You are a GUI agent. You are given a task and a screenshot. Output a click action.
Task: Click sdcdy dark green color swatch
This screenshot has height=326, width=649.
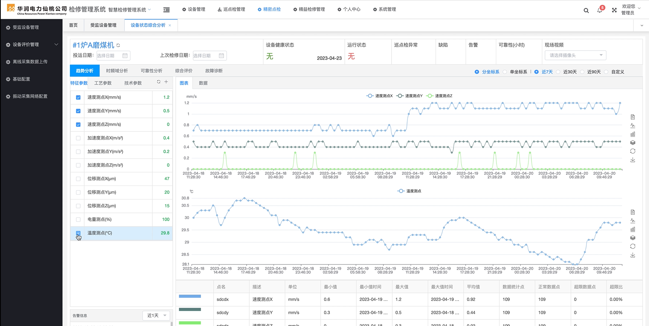click(x=190, y=310)
